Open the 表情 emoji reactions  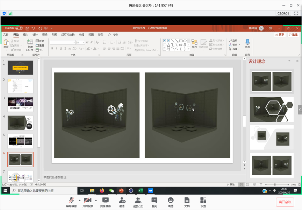[171, 201]
